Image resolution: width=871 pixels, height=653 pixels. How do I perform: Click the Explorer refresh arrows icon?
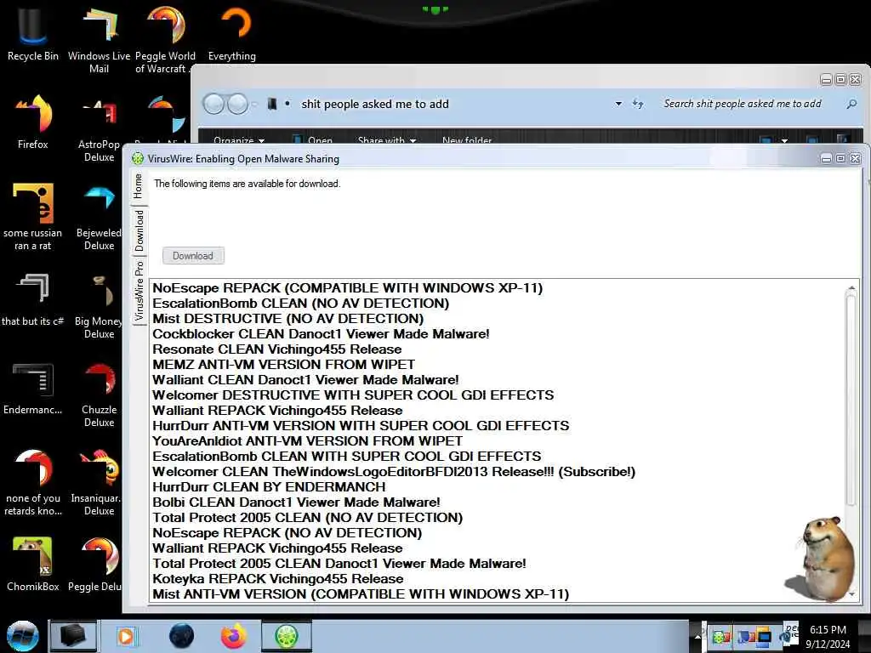[x=638, y=104]
